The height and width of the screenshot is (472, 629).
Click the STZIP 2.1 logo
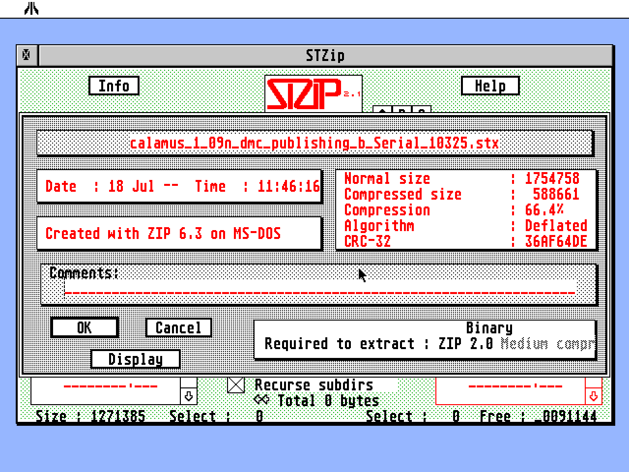[314, 93]
